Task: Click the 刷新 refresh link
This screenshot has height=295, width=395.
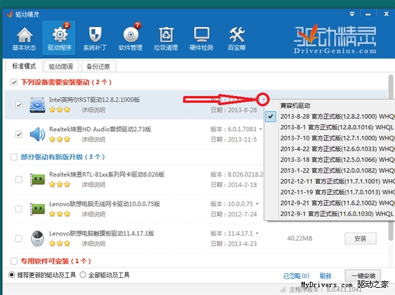Action: pyautogui.click(x=325, y=275)
